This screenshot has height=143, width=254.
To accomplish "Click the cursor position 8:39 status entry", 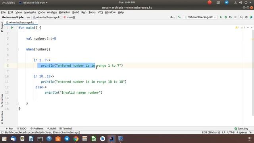I will [211, 132].
